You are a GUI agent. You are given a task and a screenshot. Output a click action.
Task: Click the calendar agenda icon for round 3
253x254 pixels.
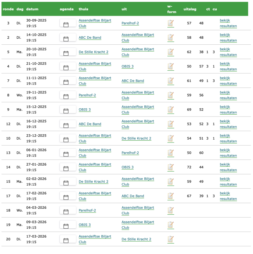pos(66,25)
